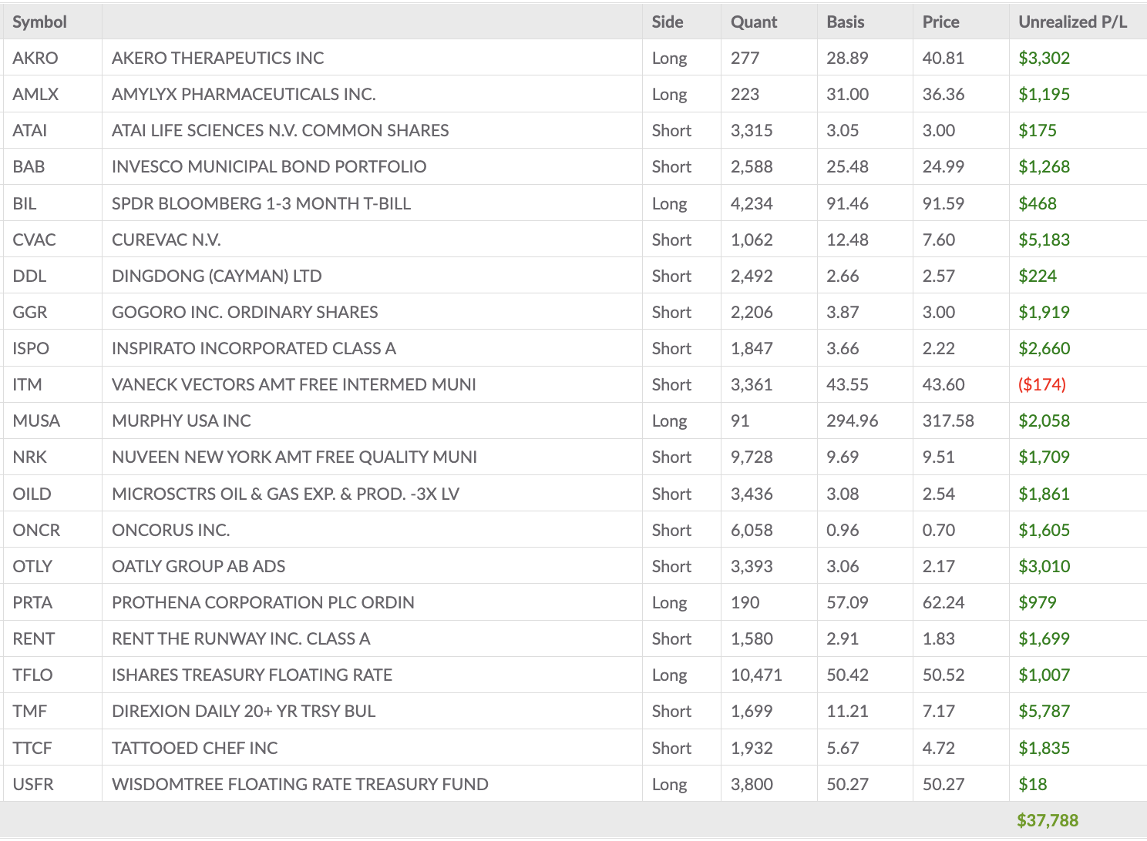
Task: Click RENT THE RUNWAY INC. CLASS A
Action: click(241, 638)
